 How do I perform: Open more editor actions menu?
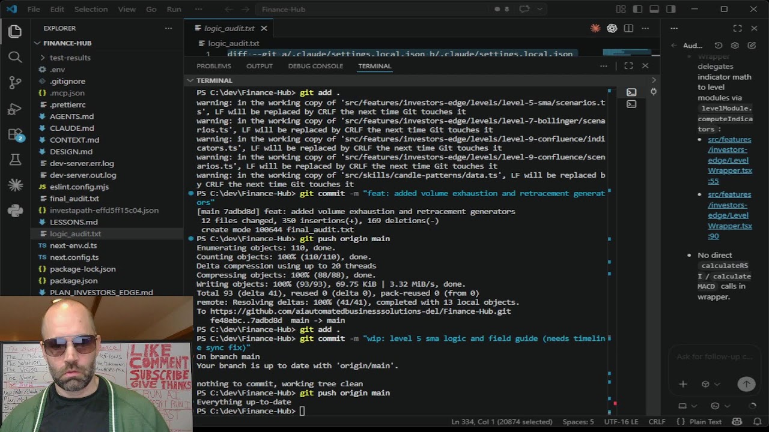point(645,28)
